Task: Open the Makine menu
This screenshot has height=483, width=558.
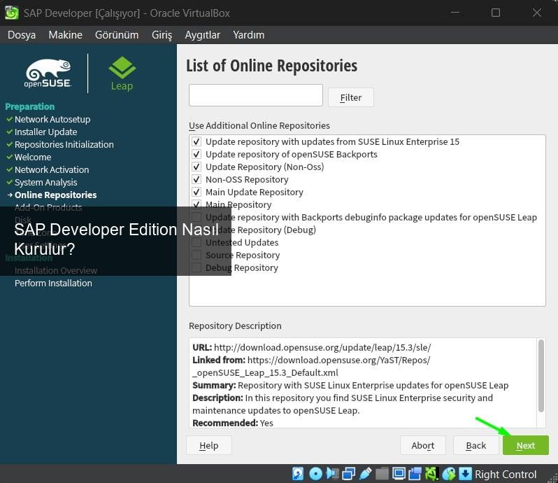Action: click(x=65, y=35)
